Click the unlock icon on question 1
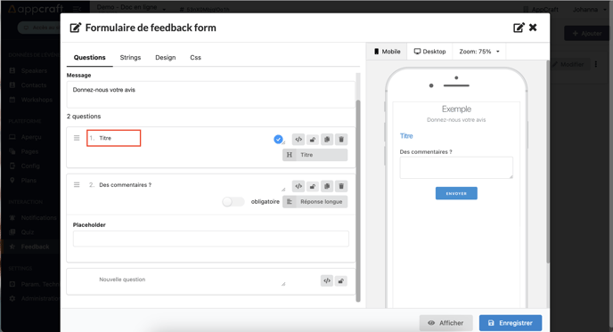Image resolution: width=613 pixels, height=332 pixels. (313, 140)
